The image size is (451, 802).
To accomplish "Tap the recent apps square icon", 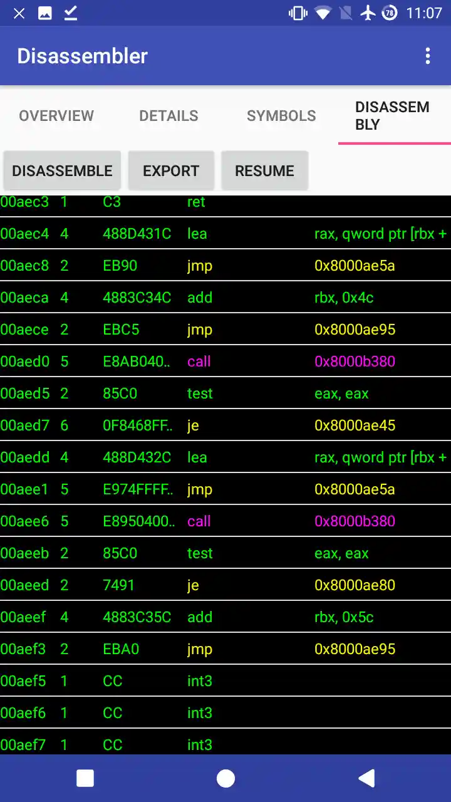I will pyautogui.click(x=85, y=778).
